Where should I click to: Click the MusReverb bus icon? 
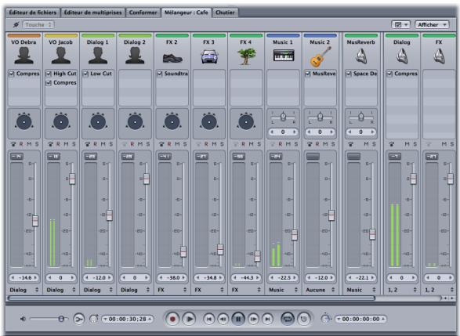[361, 56]
